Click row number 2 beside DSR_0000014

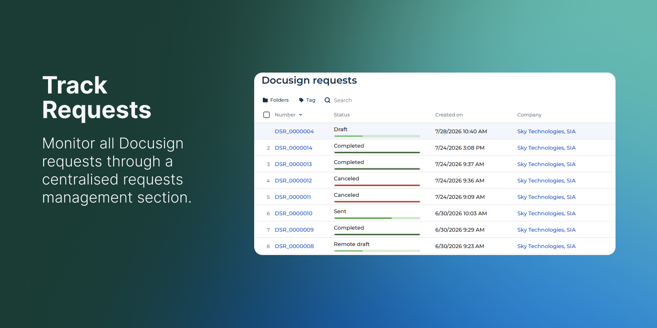pos(268,148)
